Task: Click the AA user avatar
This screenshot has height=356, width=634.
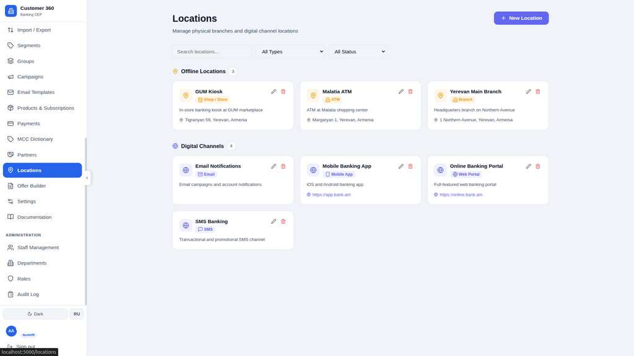Action: (11, 331)
